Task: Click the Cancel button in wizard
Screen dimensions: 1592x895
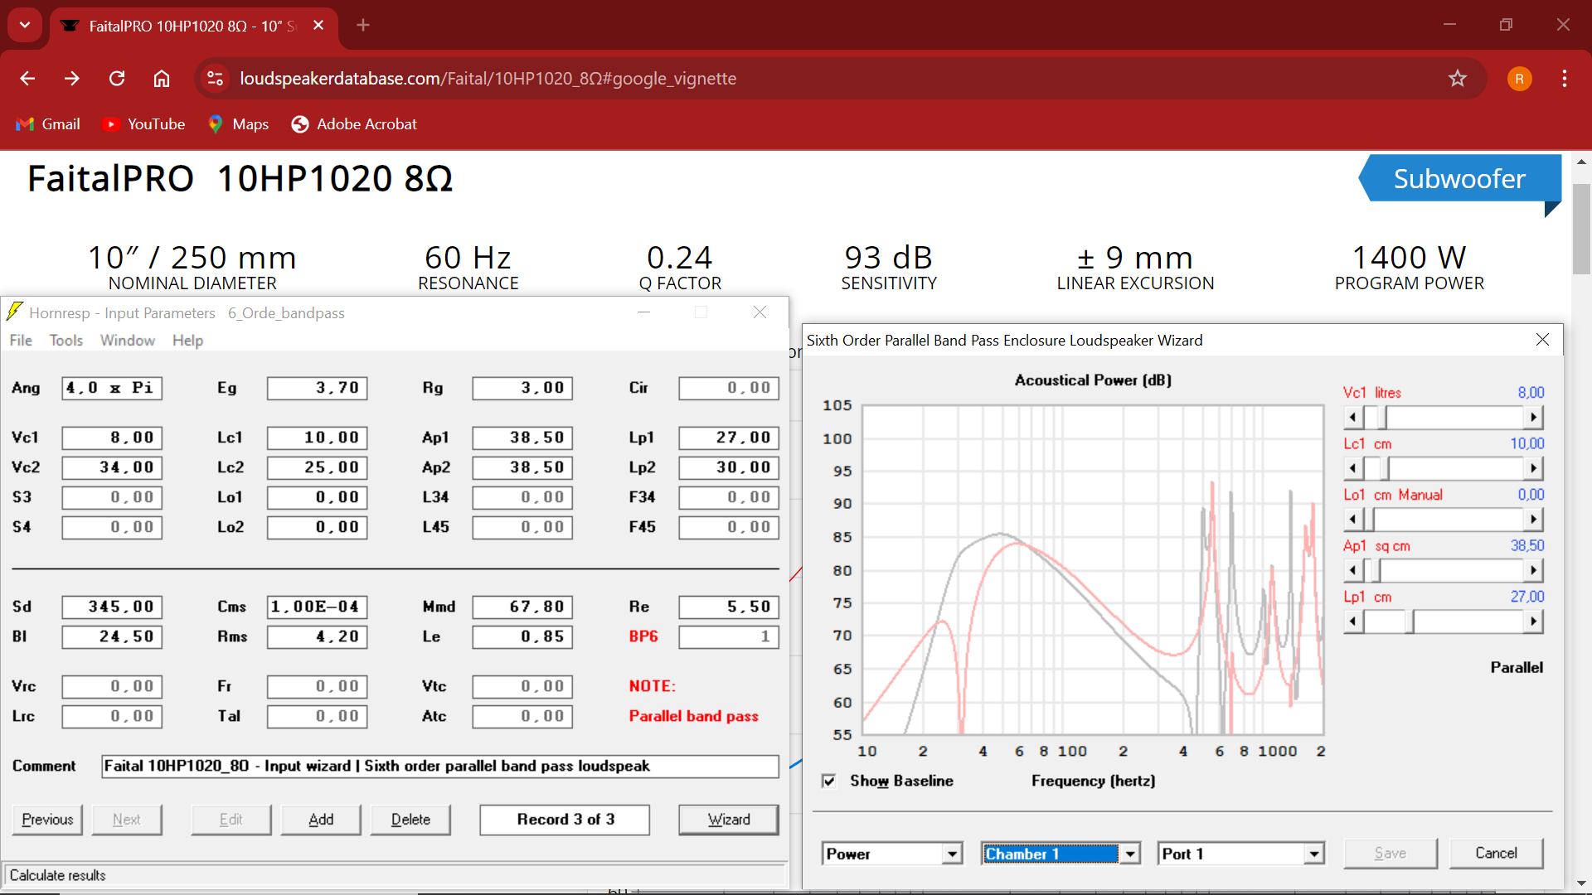Action: click(x=1495, y=854)
